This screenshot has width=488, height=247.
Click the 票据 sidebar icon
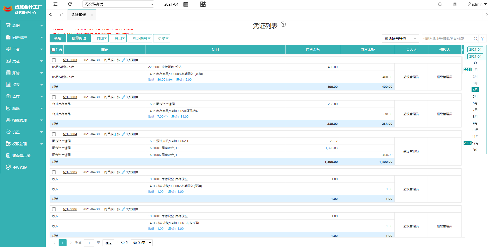click(8, 25)
